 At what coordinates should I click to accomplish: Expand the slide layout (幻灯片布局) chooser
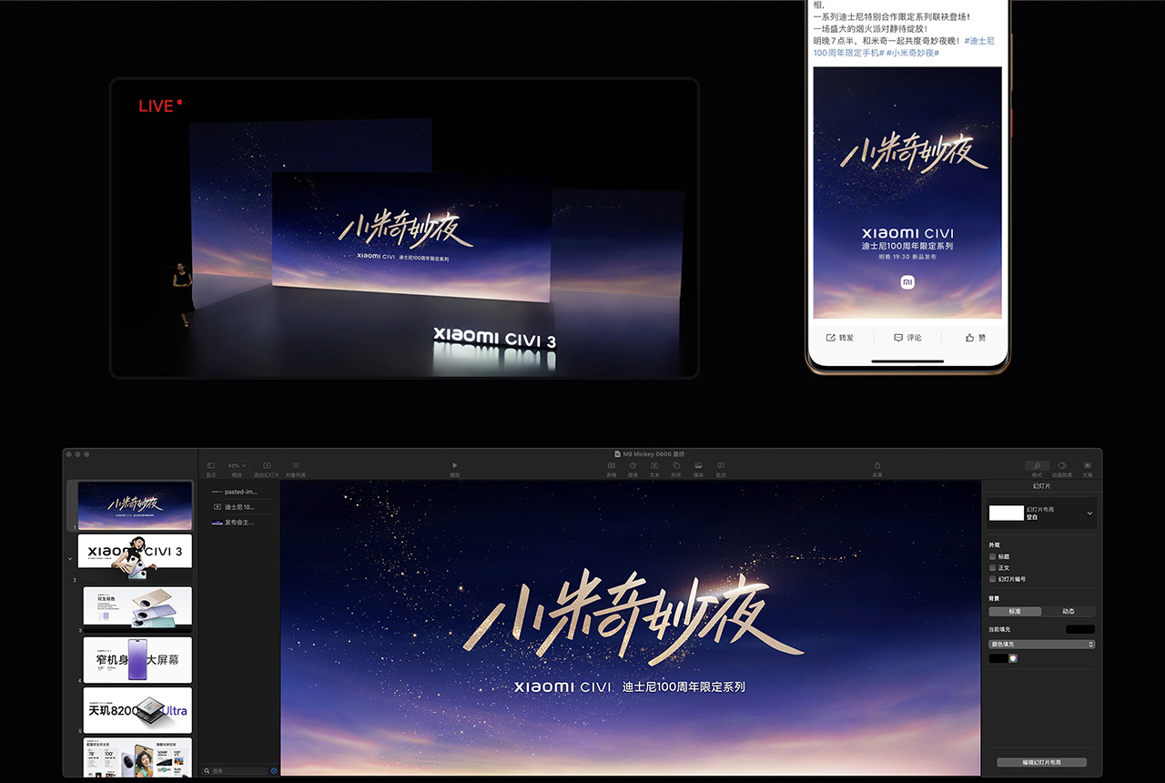coord(1089,514)
